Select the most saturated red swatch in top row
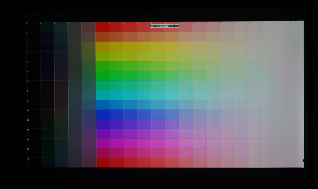This screenshot has height=189, width=318. coord(102,27)
